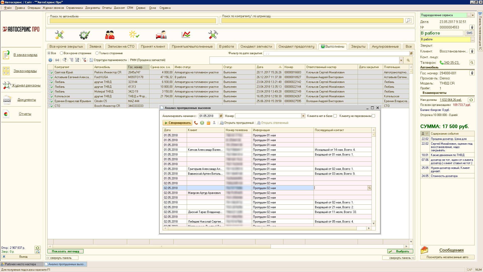This screenshot has width=483, height=272.
Task: Click the two red clients icon
Action: (110, 35)
